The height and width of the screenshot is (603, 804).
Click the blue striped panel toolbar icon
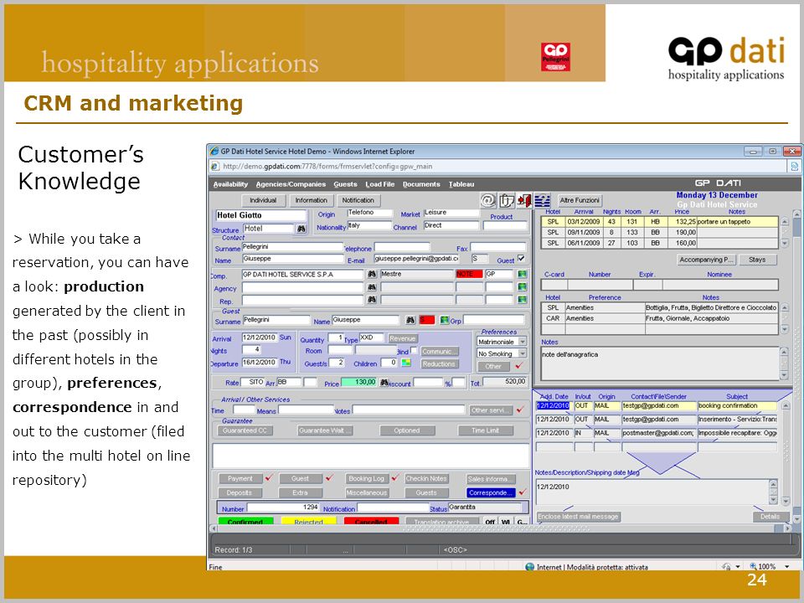coord(542,200)
